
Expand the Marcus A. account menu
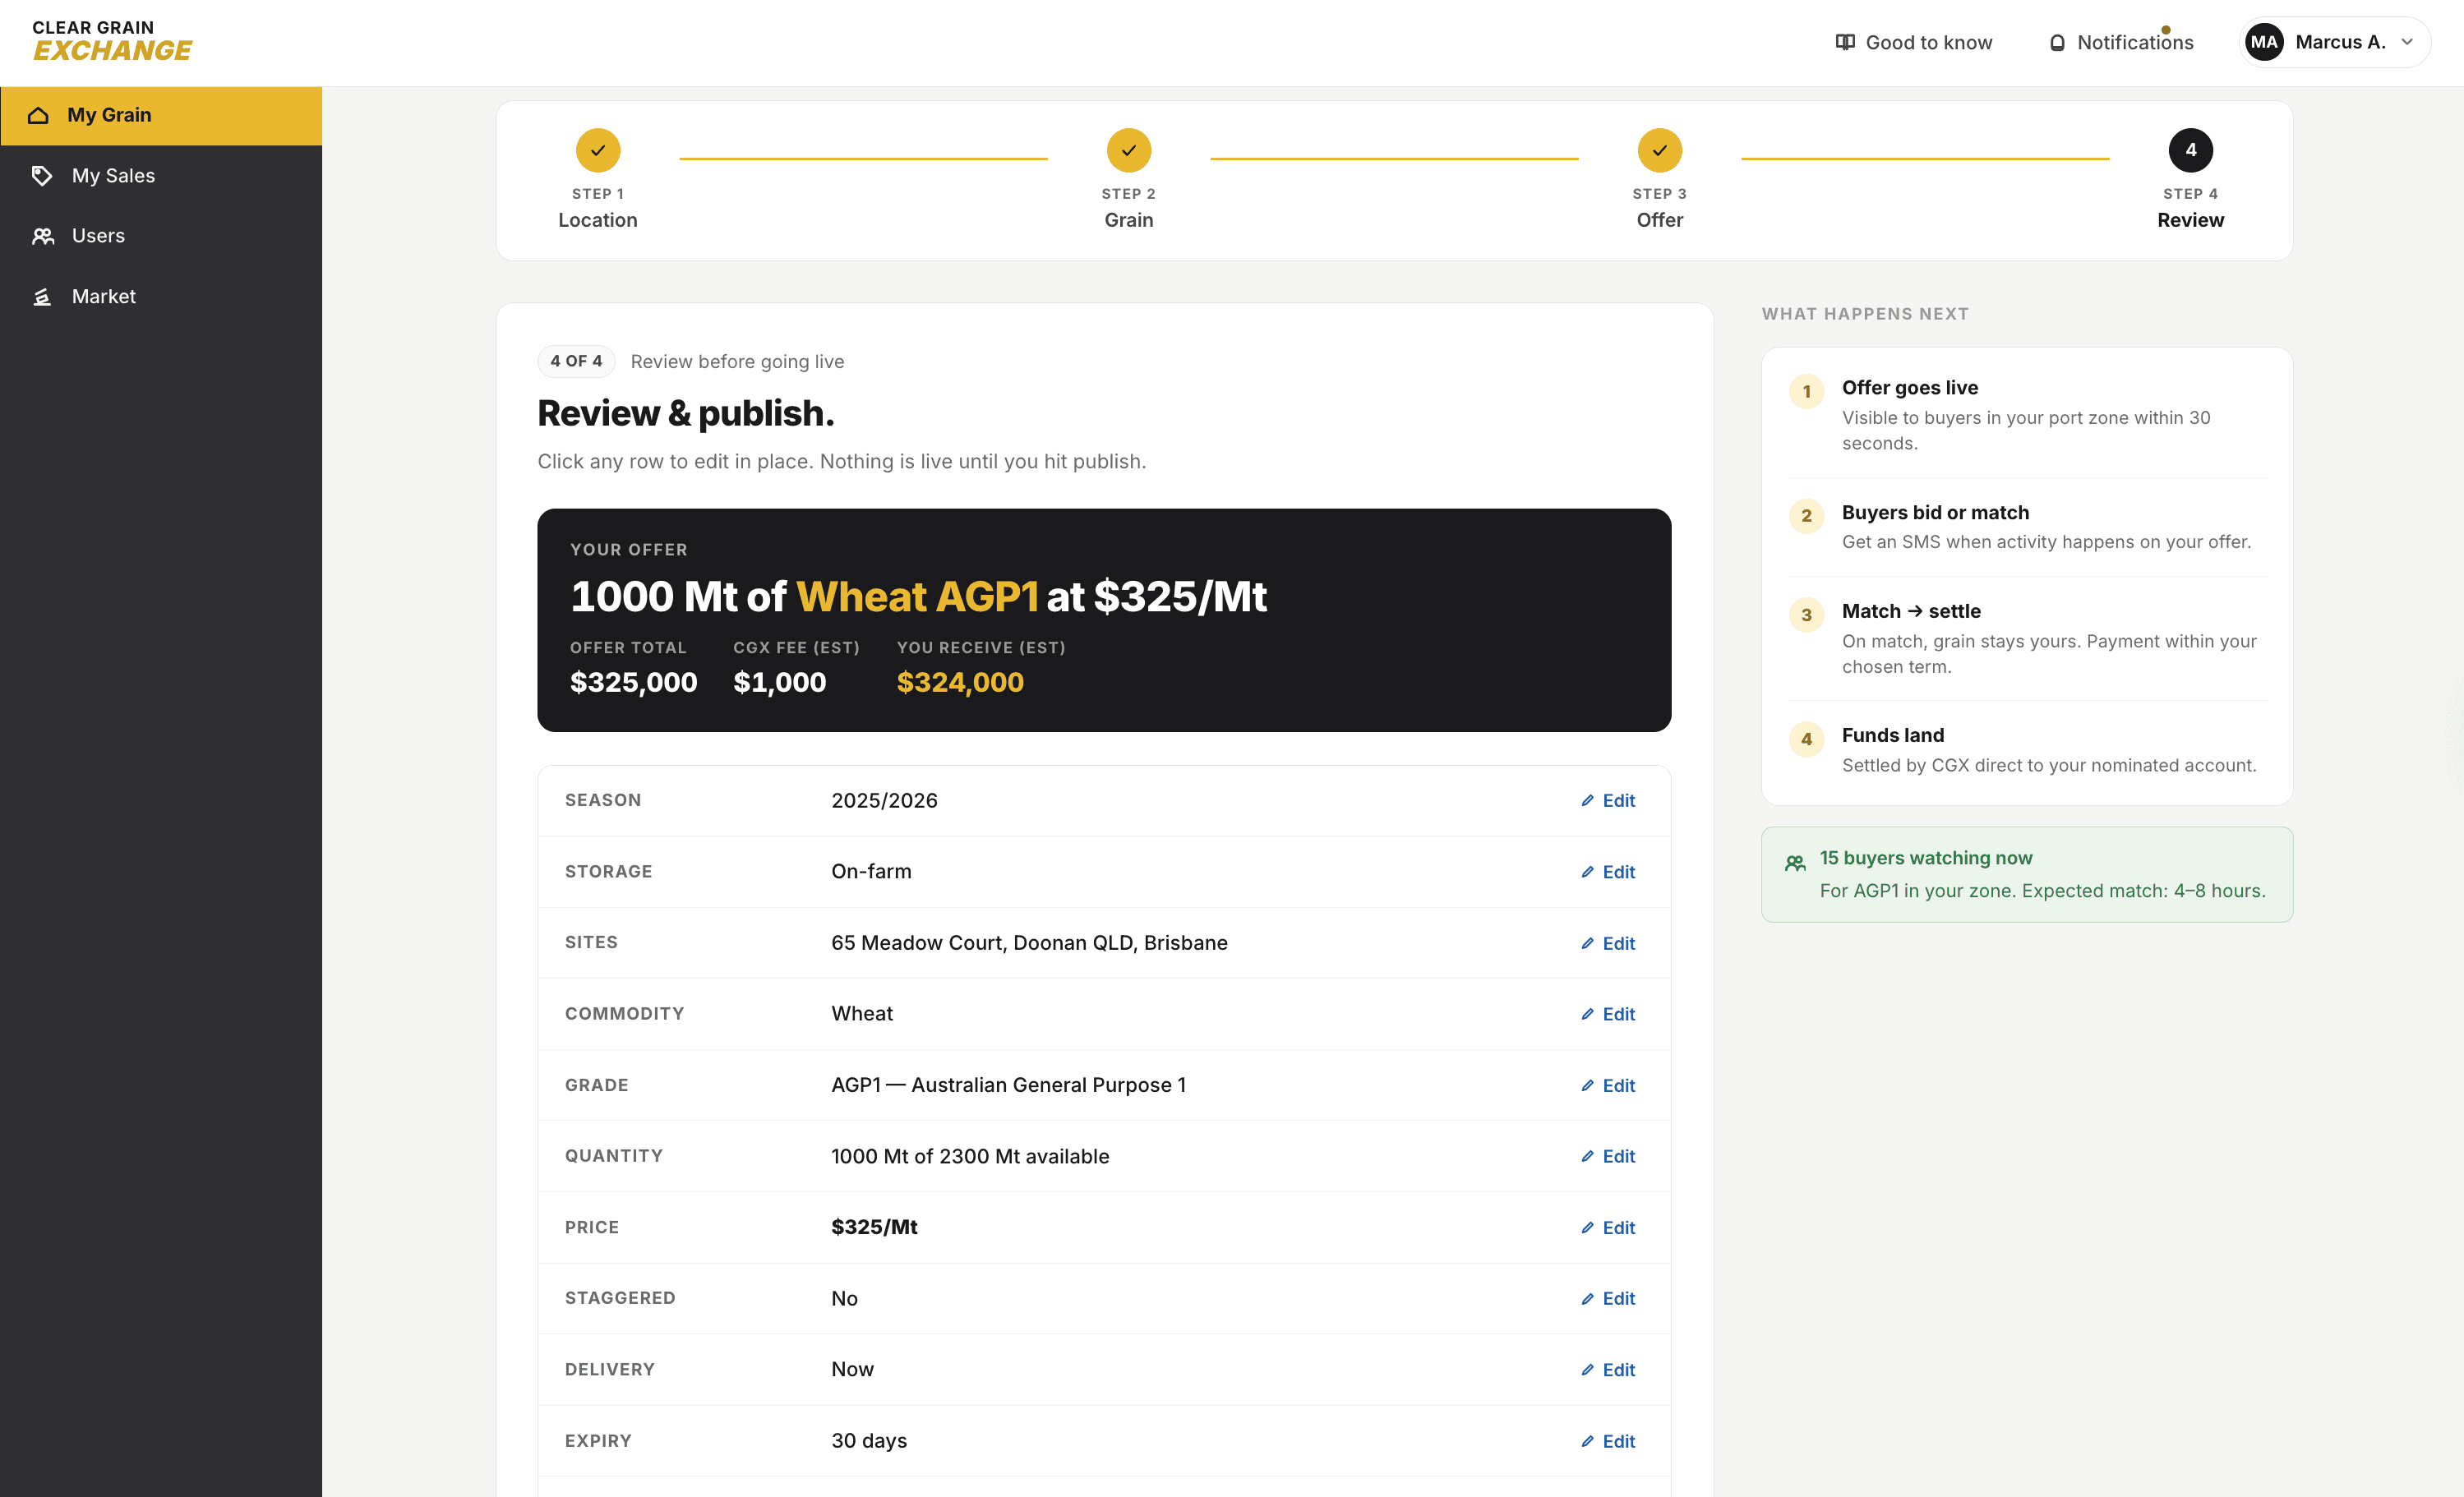pyautogui.click(x=2340, y=42)
